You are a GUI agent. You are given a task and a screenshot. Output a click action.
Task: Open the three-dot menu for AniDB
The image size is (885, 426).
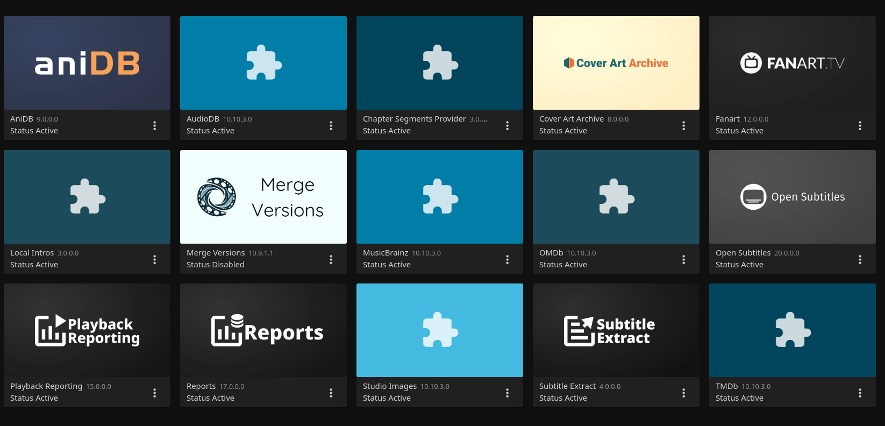click(x=155, y=125)
